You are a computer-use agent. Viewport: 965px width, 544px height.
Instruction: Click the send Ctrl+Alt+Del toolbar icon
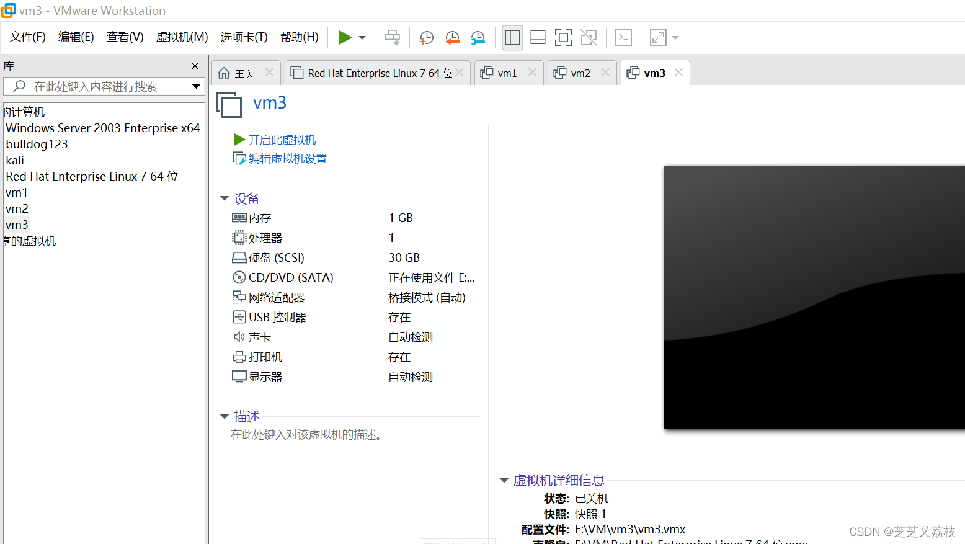click(x=393, y=38)
